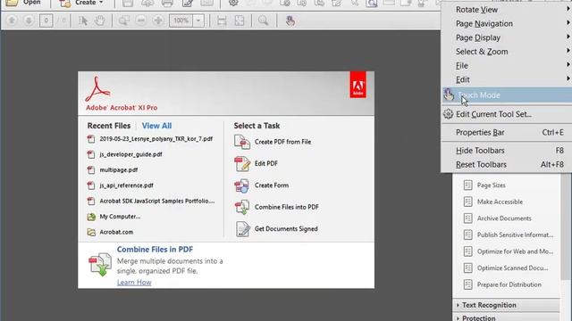572x321 pixels.
Task: Open the Page Navigation submenu
Action: pos(507,24)
